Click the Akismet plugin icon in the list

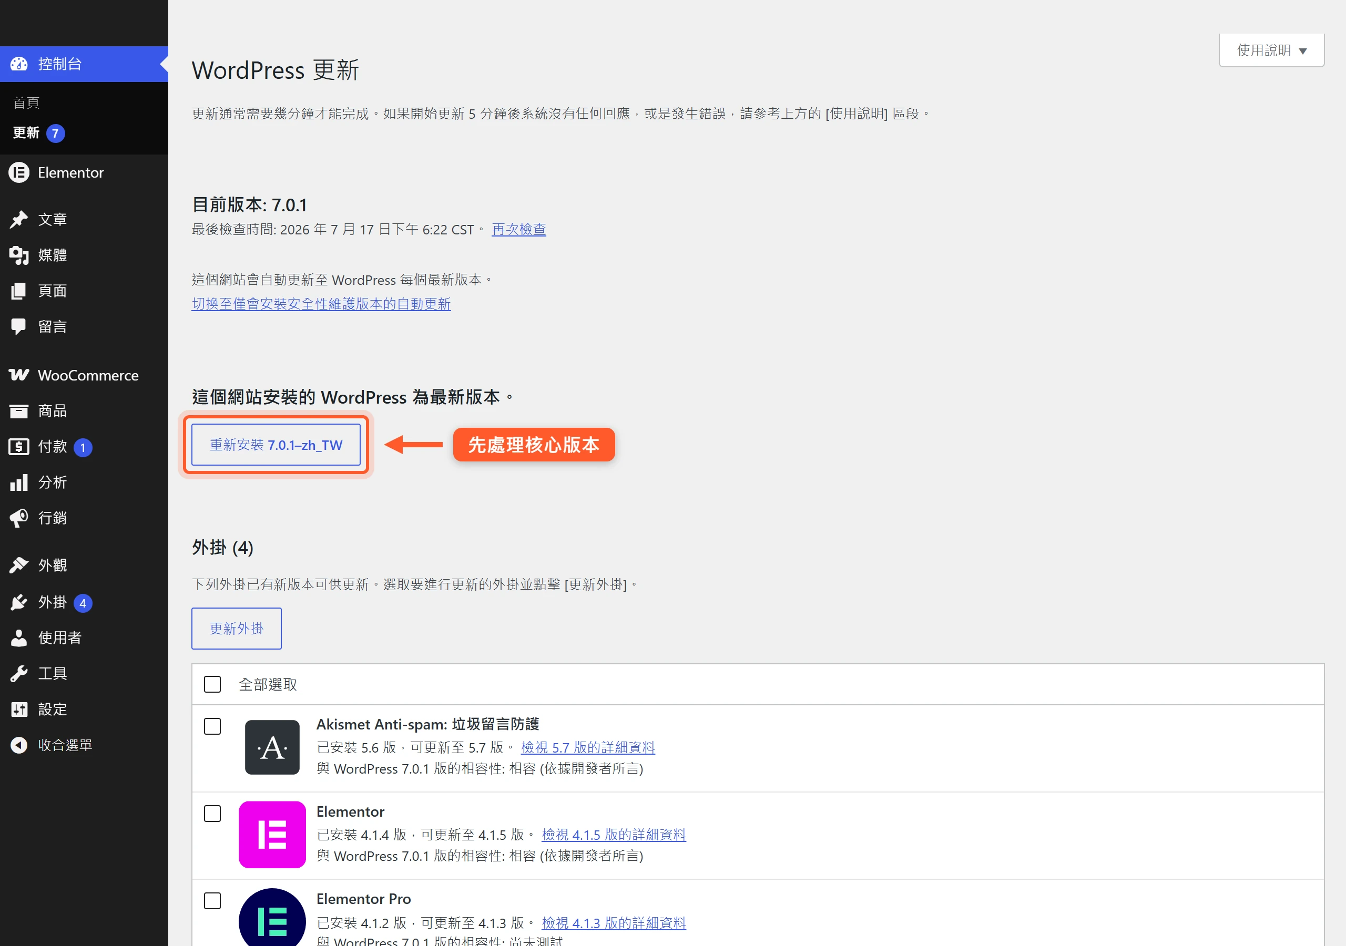point(272,747)
